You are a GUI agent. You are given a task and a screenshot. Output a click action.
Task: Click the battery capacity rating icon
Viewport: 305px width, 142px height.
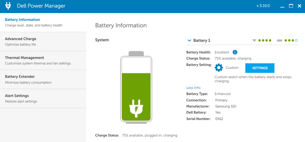280,41
